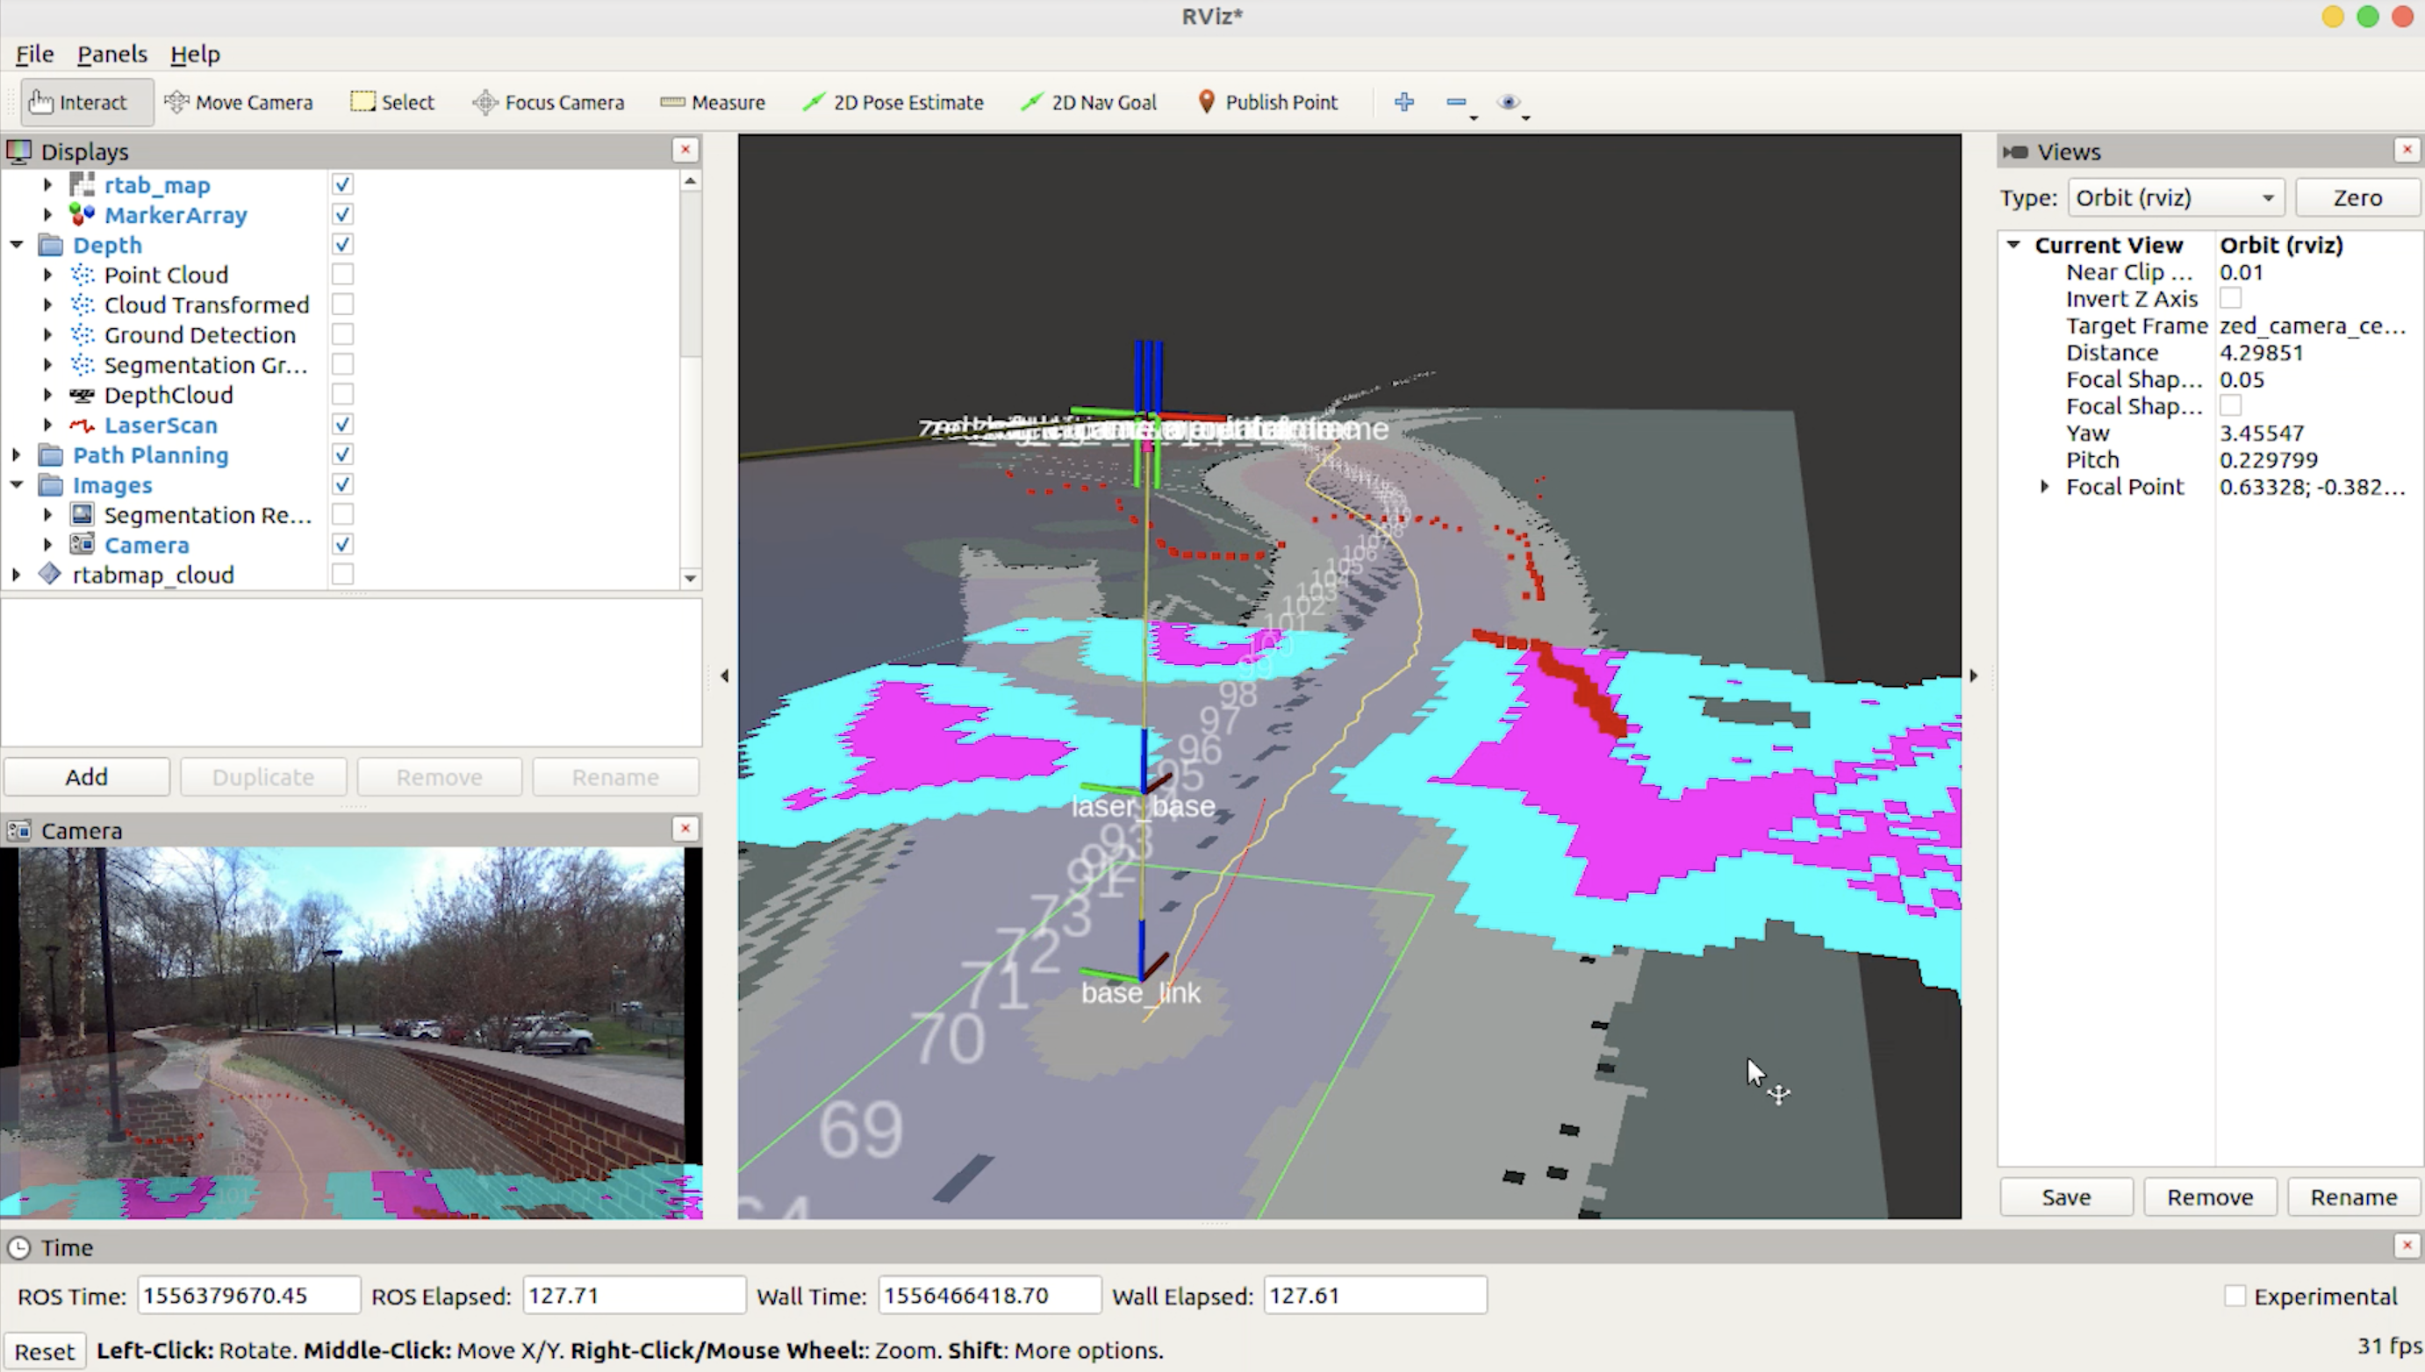Image resolution: width=2425 pixels, height=1372 pixels.
Task: Open the view Type dropdown
Action: pos(2175,198)
